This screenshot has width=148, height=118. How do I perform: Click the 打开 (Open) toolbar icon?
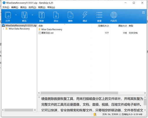click(x=8, y=15)
